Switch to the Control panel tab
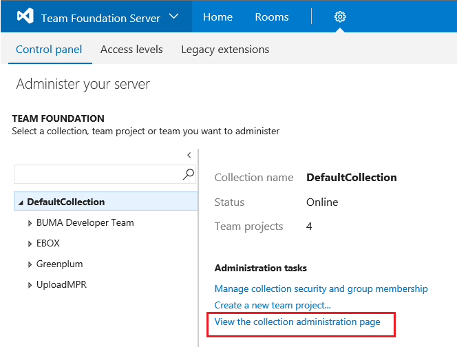 [x=49, y=50]
